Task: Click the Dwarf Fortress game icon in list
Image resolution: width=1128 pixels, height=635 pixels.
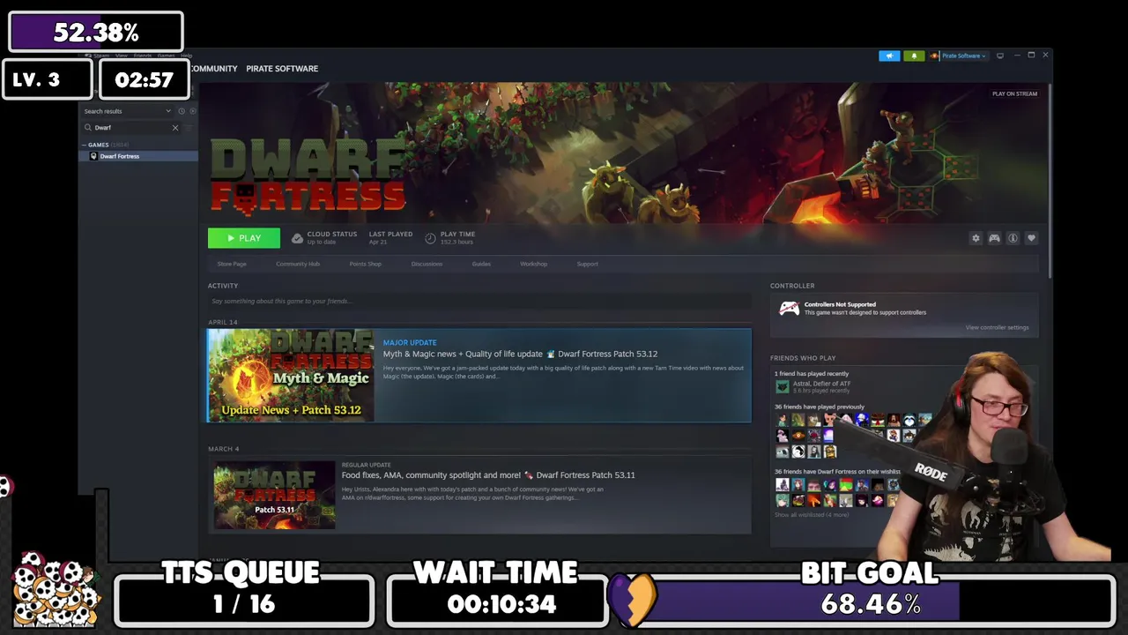Action: pos(94,156)
